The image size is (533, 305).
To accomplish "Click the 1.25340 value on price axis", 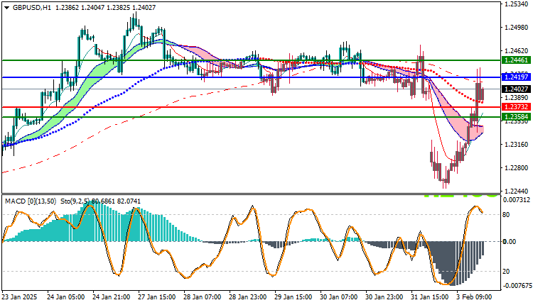I will pos(517,4).
